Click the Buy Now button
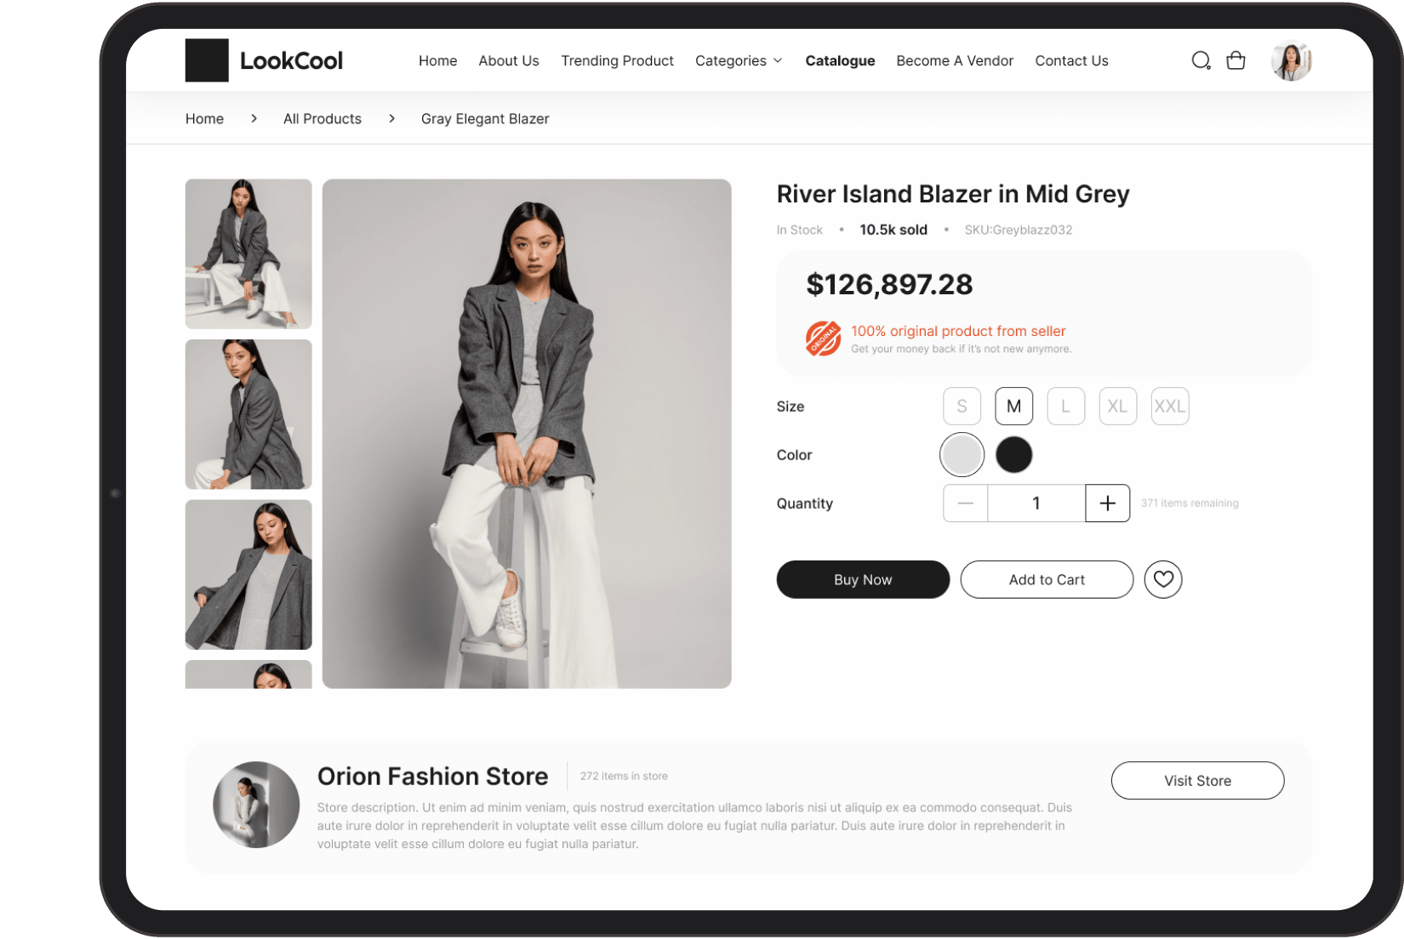This screenshot has height=939, width=1404. (863, 579)
